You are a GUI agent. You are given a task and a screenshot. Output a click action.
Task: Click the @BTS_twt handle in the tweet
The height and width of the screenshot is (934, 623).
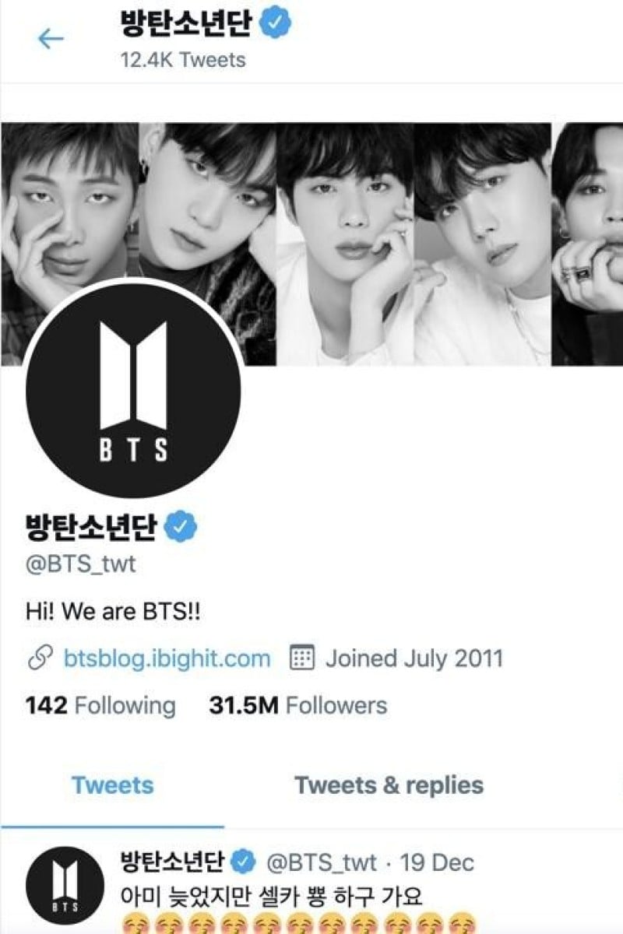pos(322,862)
